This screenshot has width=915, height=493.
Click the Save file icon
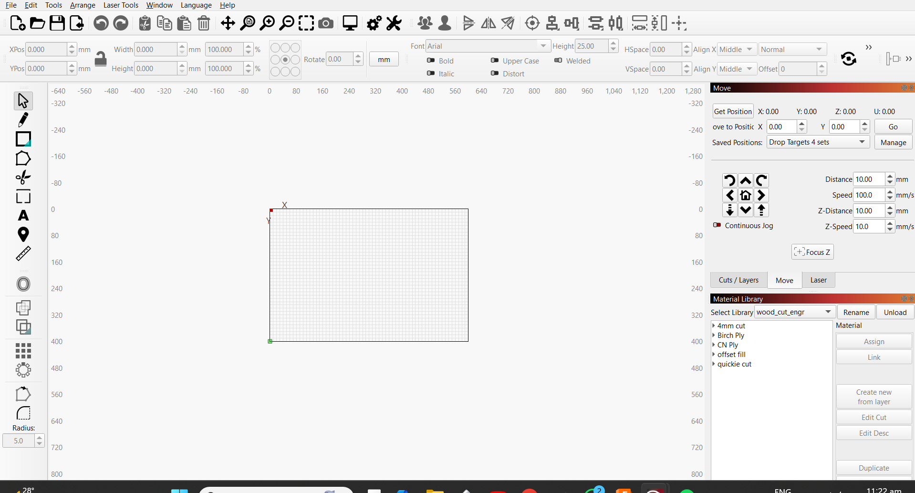click(57, 23)
